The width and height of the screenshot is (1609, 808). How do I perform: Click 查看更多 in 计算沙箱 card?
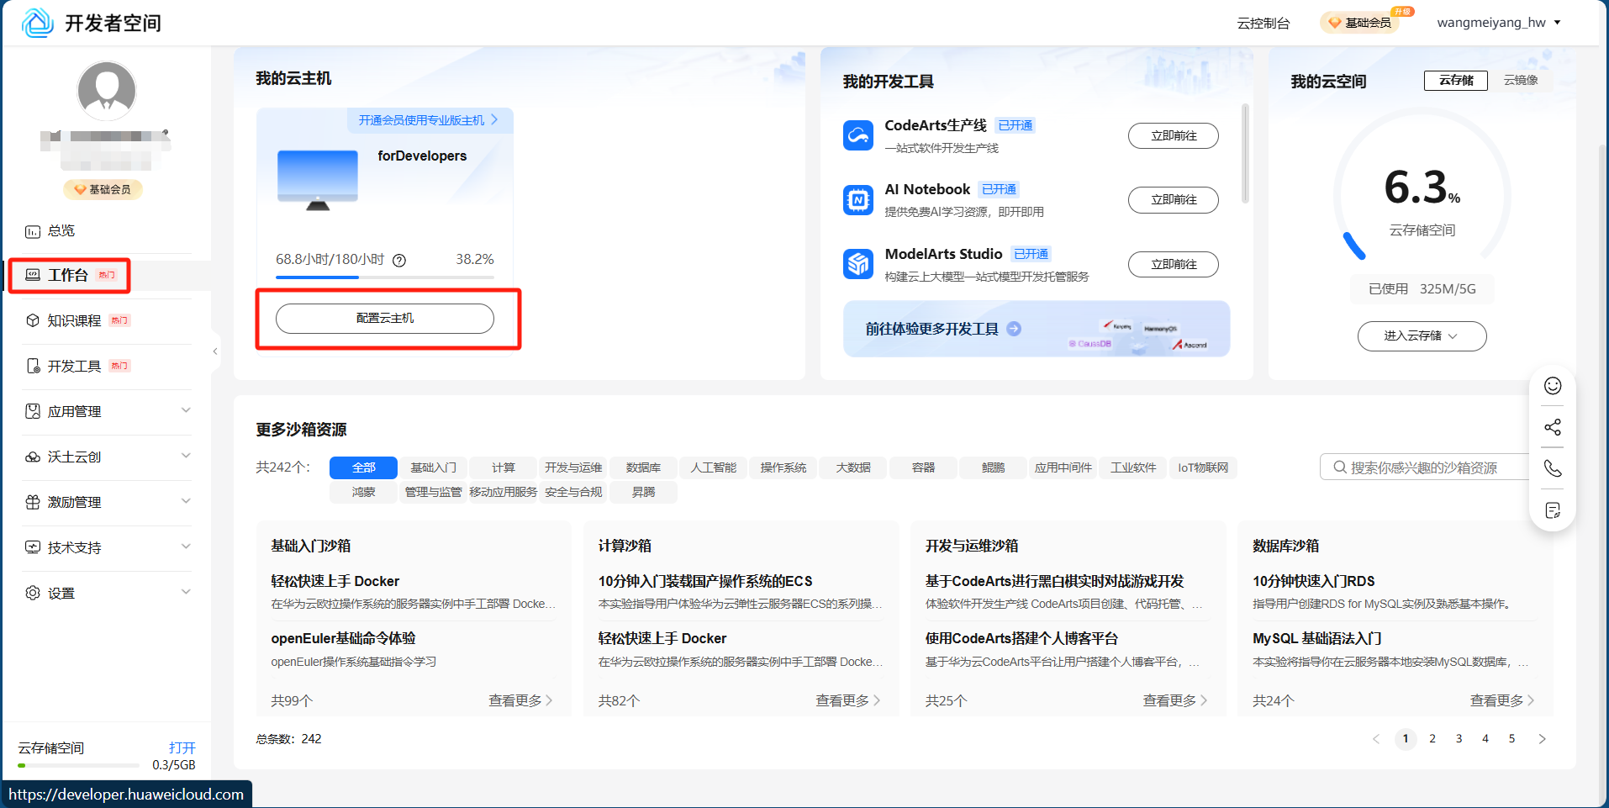point(847,700)
